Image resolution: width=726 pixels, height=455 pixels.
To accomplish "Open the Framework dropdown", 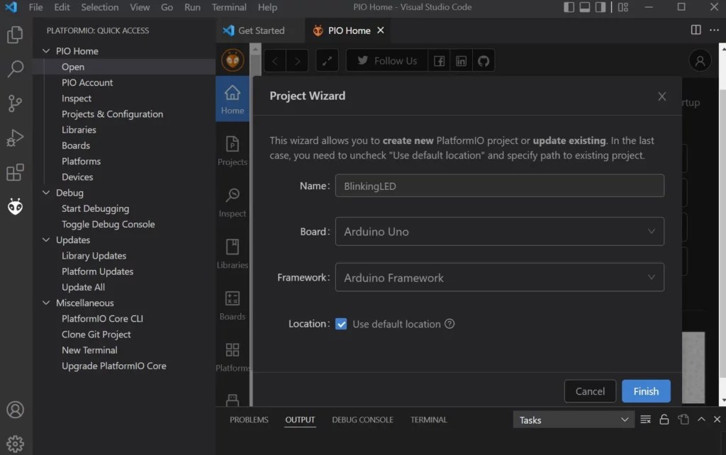I will pyautogui.click(x=500, y=277).
